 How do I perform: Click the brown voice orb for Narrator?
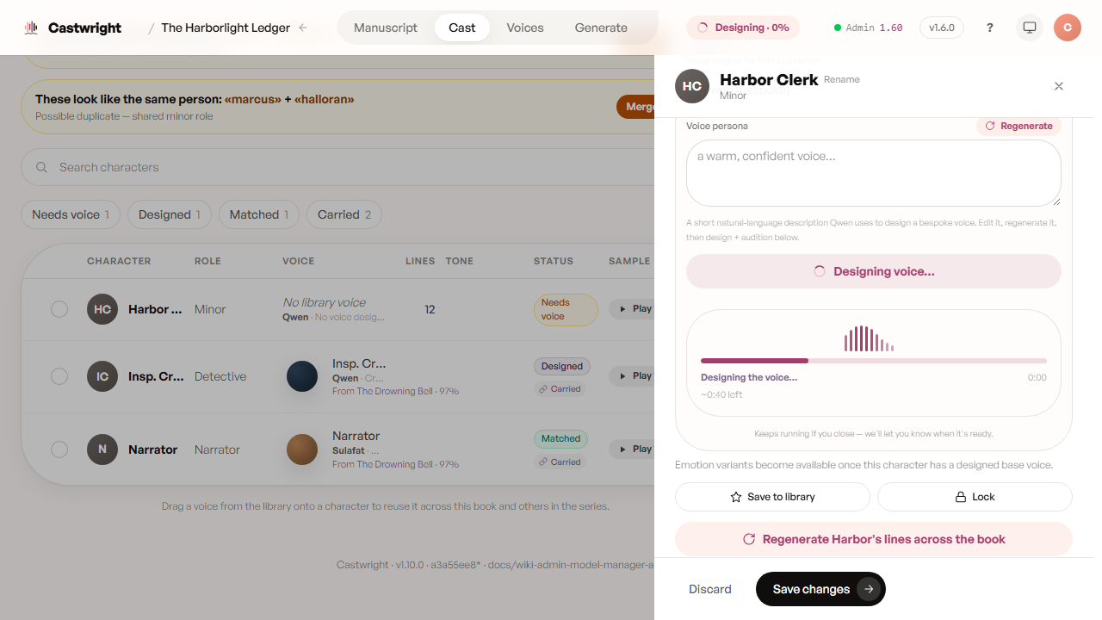coord(302,449)
